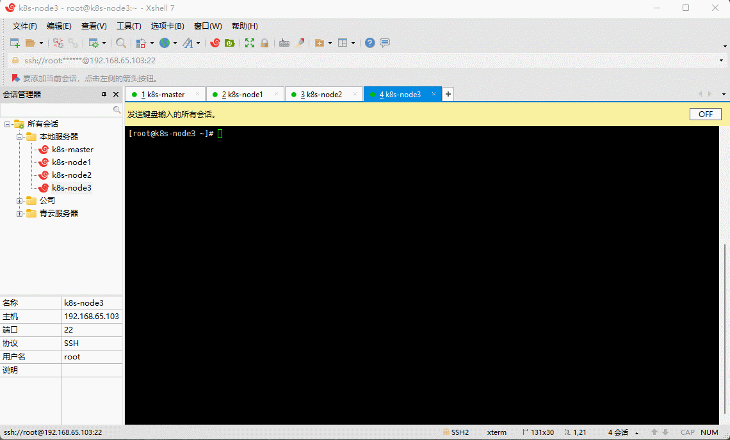Click the status bar up arrow icon
The image size is (730, 440).
[654, 432]
